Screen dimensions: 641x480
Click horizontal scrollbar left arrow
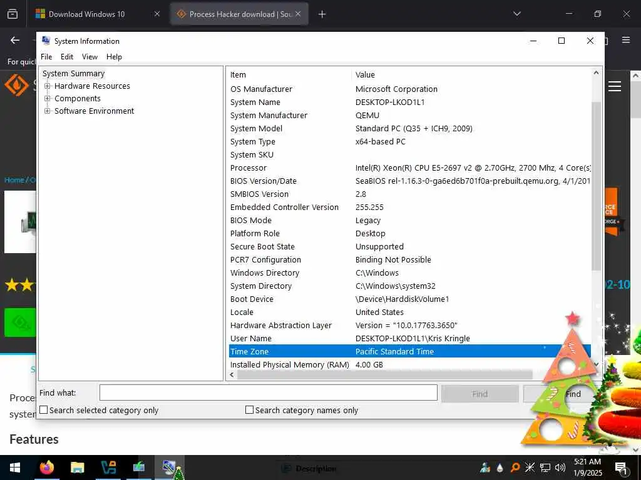[232, 374]
